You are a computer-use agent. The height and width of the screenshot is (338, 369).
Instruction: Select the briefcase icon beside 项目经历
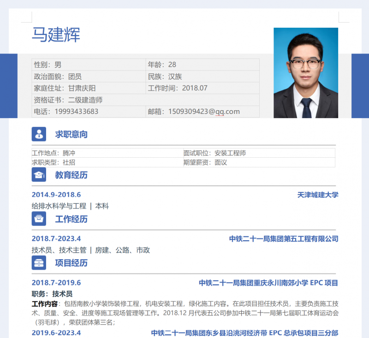[x=39, y=263]
